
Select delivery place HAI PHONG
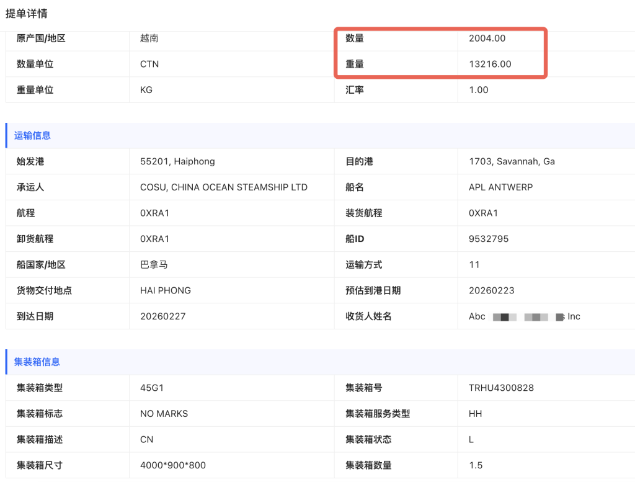165,290
